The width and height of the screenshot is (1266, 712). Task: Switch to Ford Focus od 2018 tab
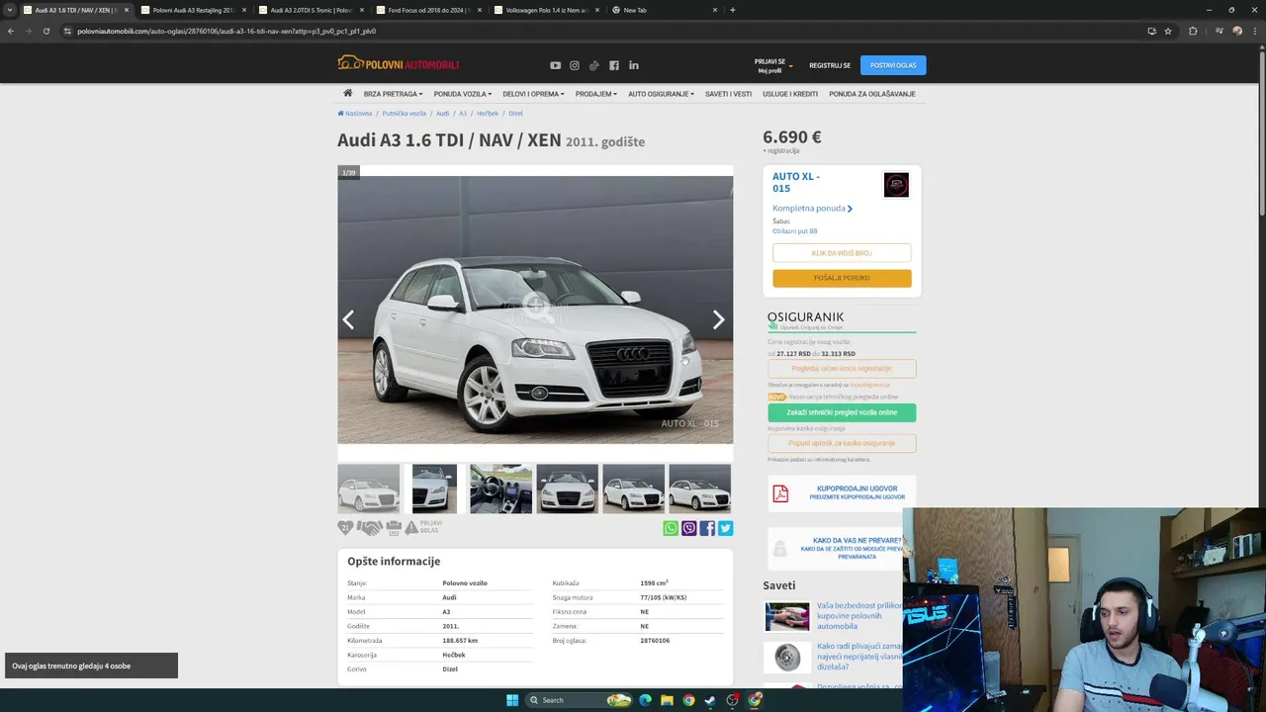coord(427,10)
